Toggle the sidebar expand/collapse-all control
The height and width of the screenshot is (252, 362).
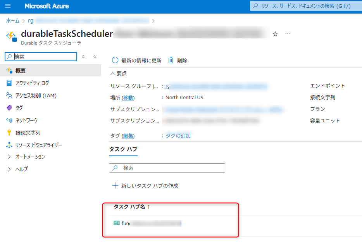(x=83, y=57)
